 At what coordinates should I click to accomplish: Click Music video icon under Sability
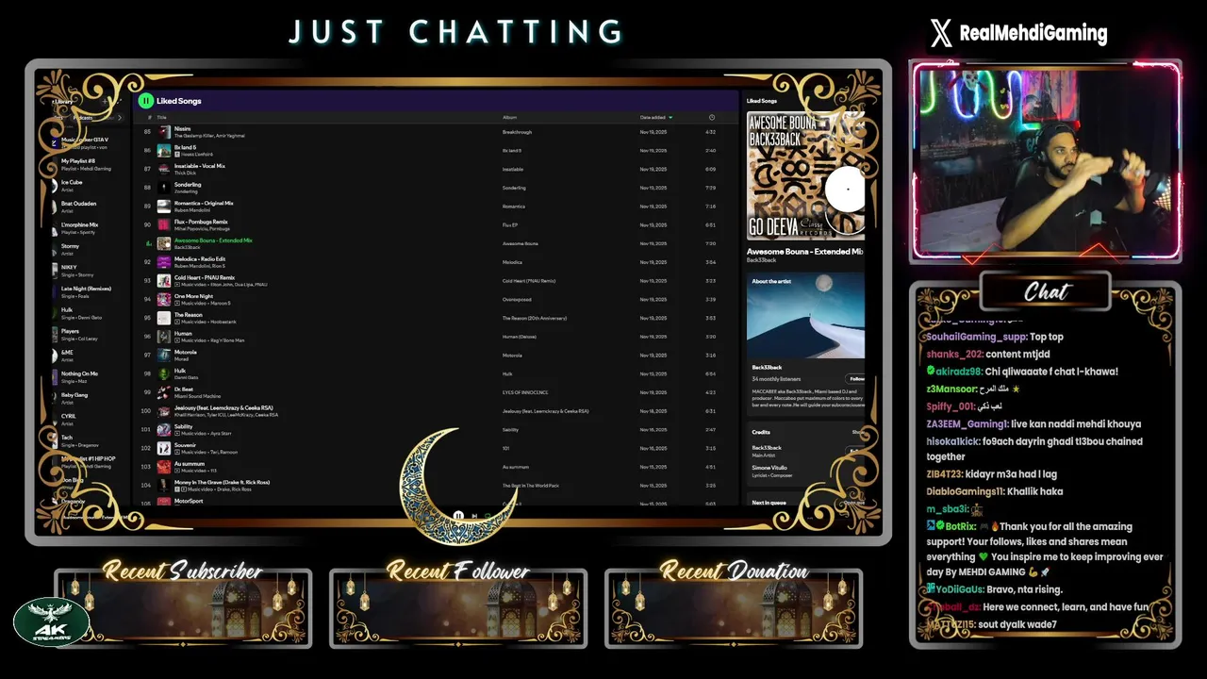pyautogui.click(x=177, y=434)
